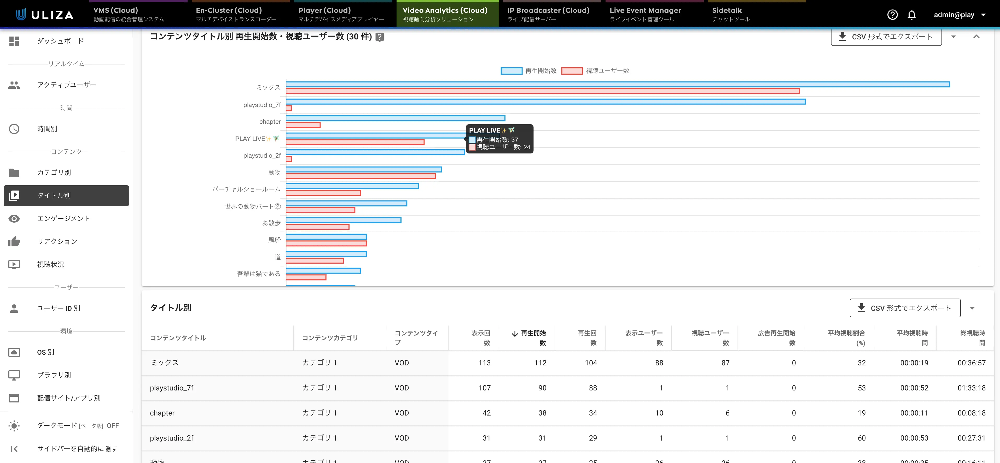Click the clock icon for 時間別
Screen dimensions: 1000x463
pyautogui.click(x=14, y=129)
